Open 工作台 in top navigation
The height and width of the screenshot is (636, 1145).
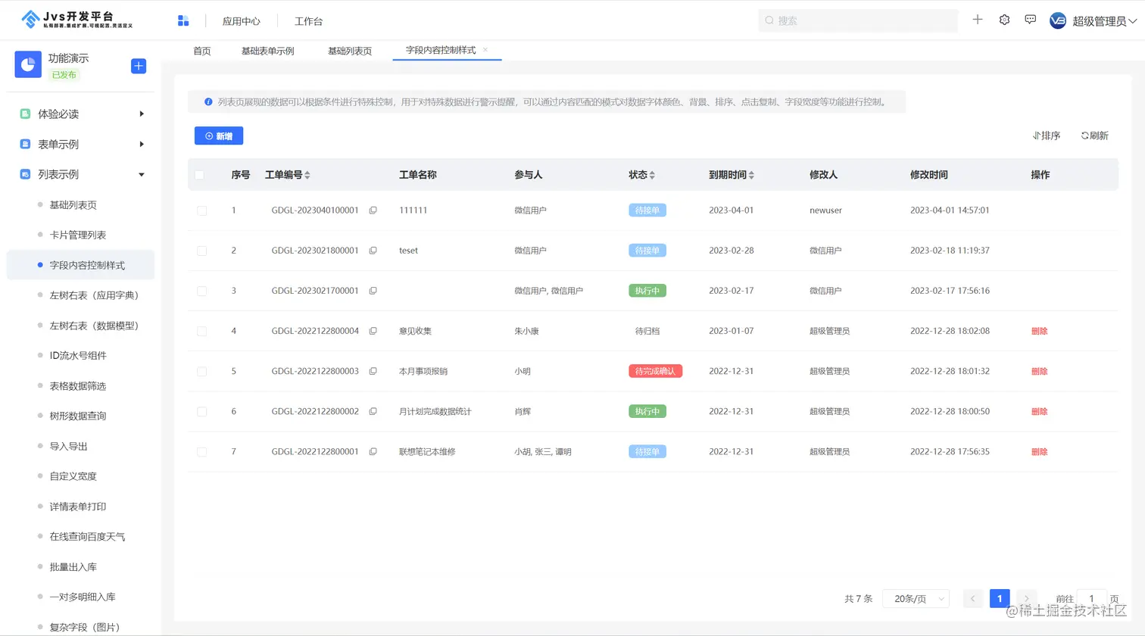pos(308,21)
